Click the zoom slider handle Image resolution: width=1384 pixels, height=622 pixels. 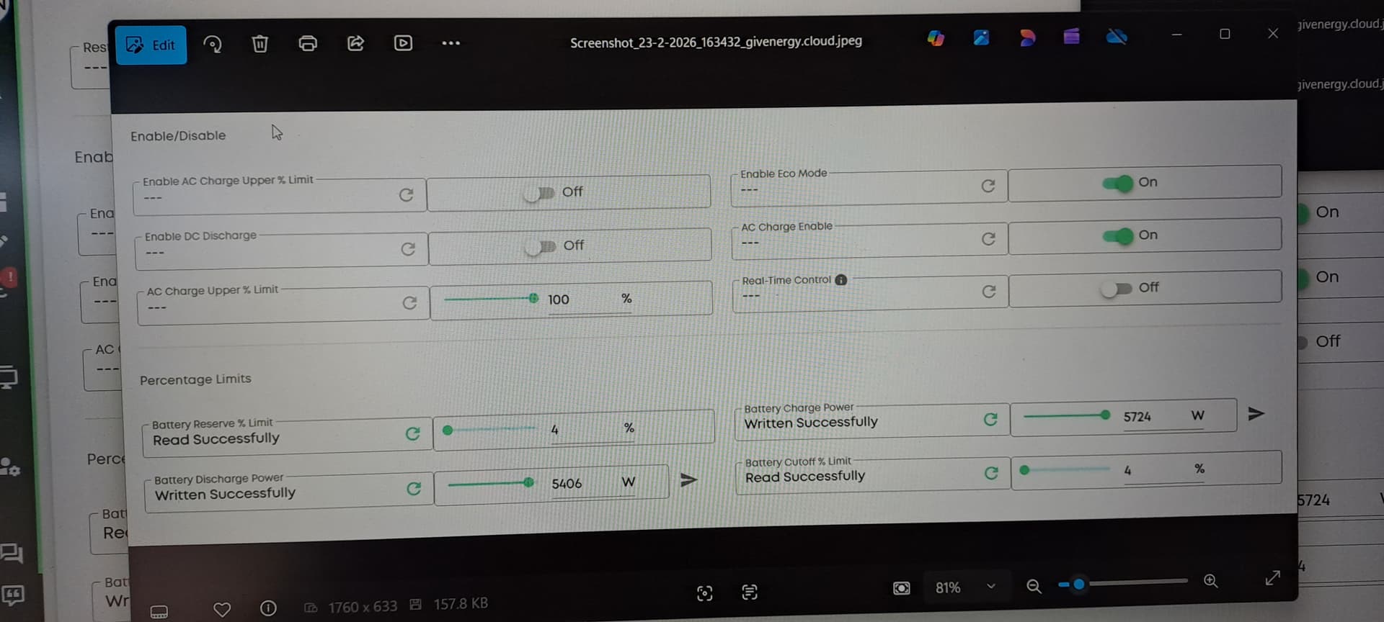(x=1078, y=584)
